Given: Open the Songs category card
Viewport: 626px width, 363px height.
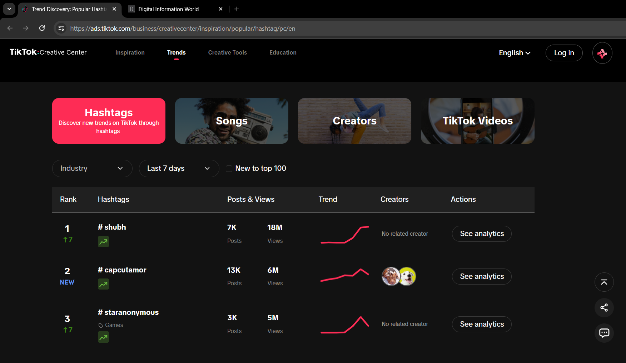Looking at the screenshot, I should tap(232, 121).
